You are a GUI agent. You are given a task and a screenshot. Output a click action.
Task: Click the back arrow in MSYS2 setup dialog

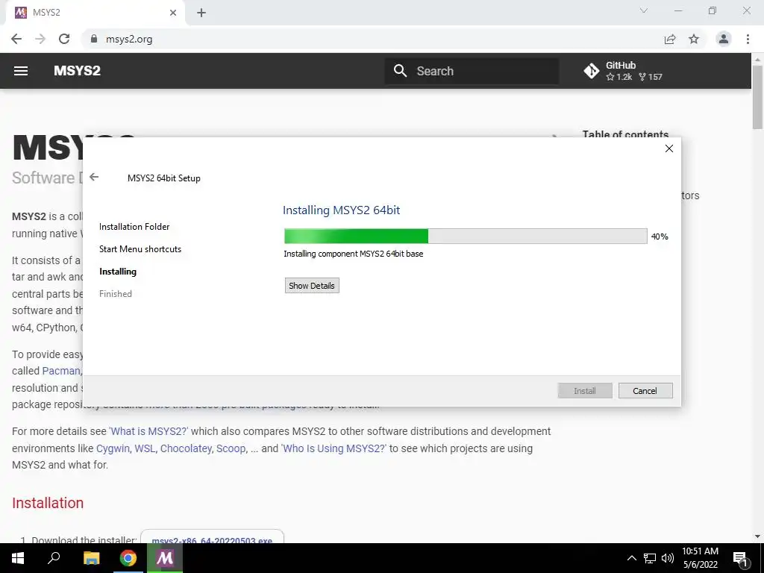[94, 178]
